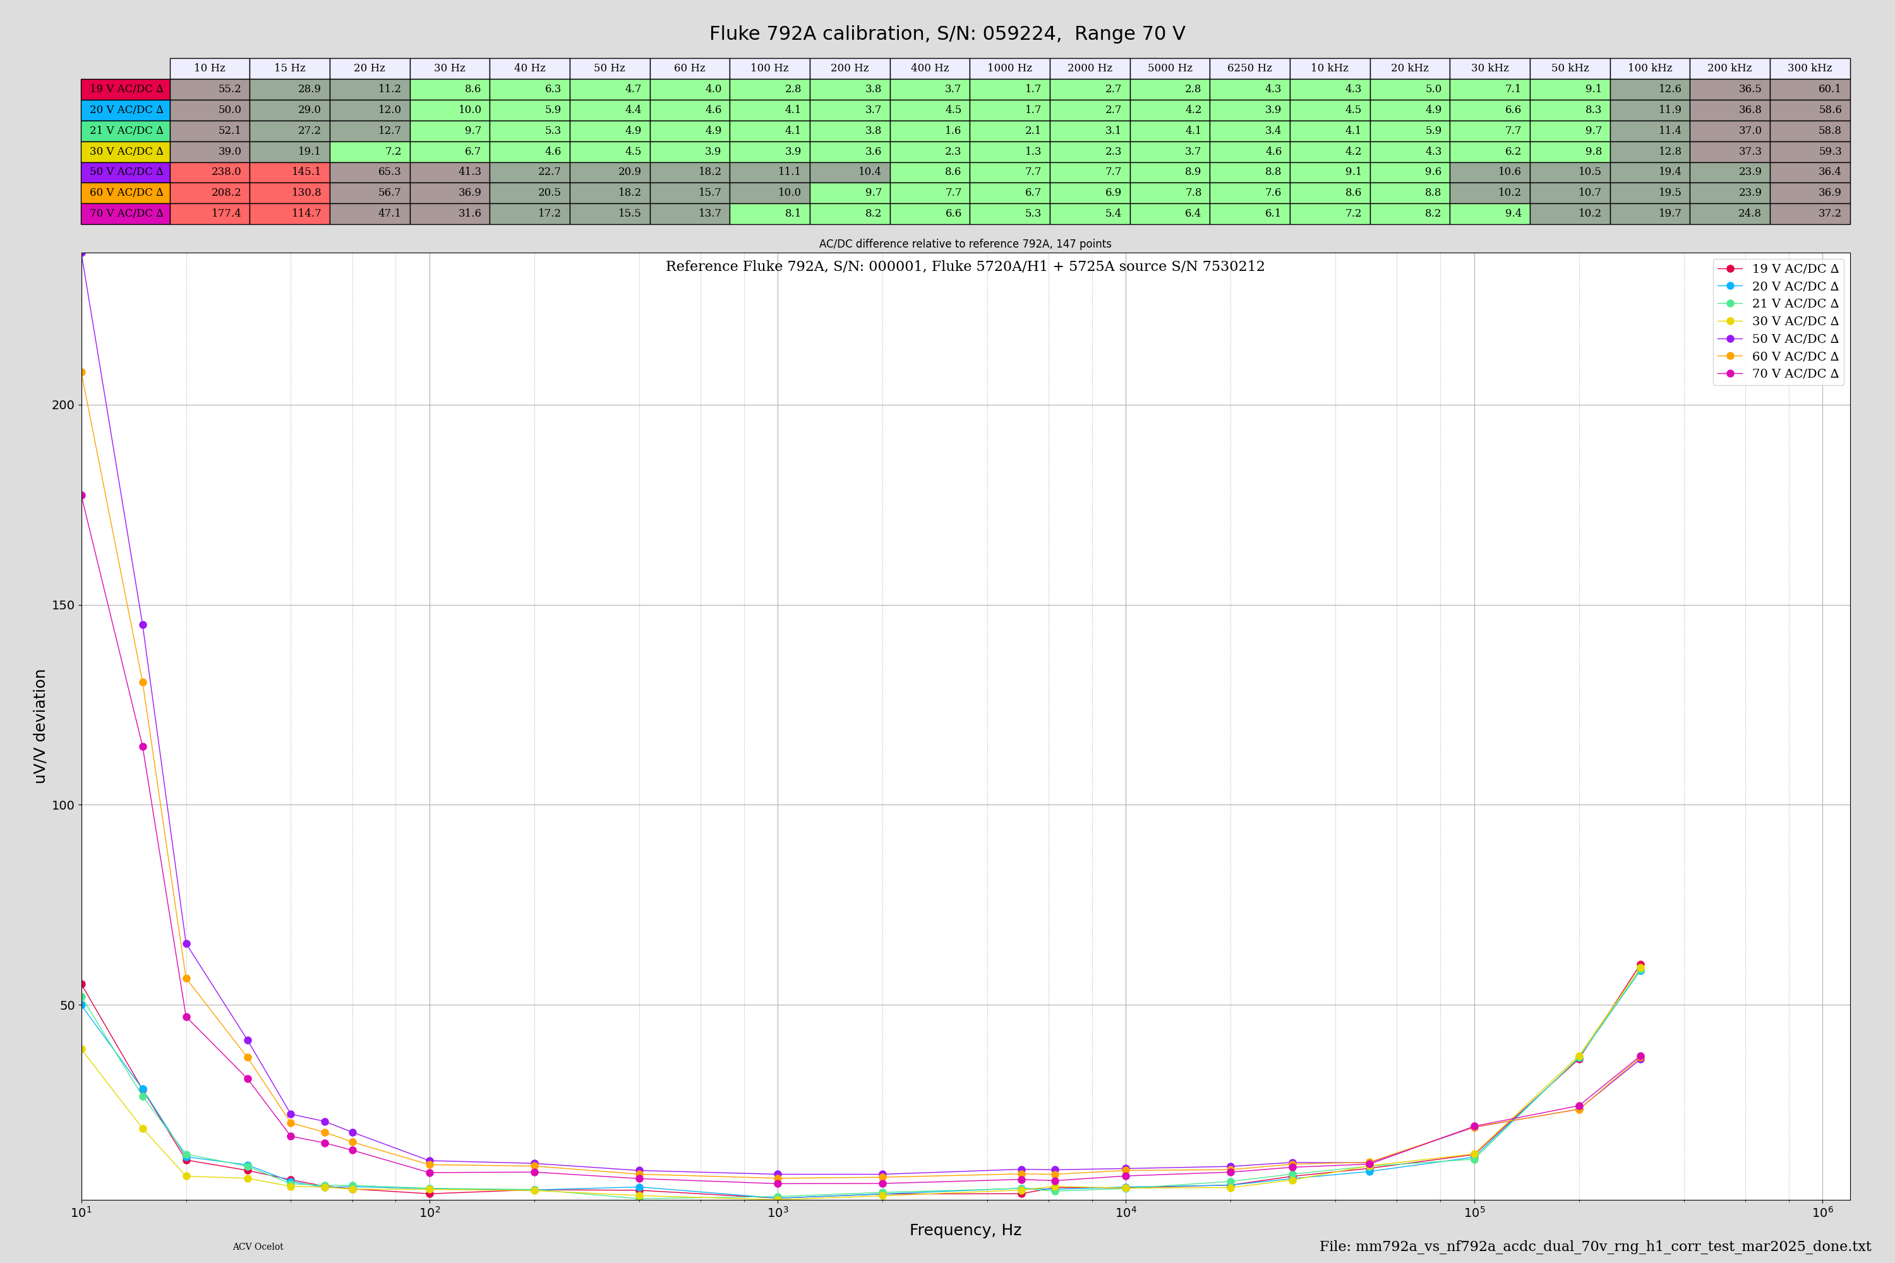Screen dimensions: 1895x1263
Task: Click the cell showing 24.8
Action: [x=1730, y=213]
